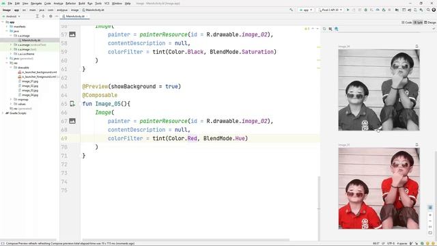This screenshot has width=437, height=246.
Task: Switch editor to Code view
Action: coord(407,23)
